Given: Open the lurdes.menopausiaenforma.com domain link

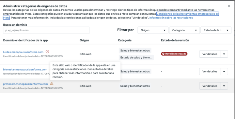Looking at the screenshot, I should click(x=23, y=52).
